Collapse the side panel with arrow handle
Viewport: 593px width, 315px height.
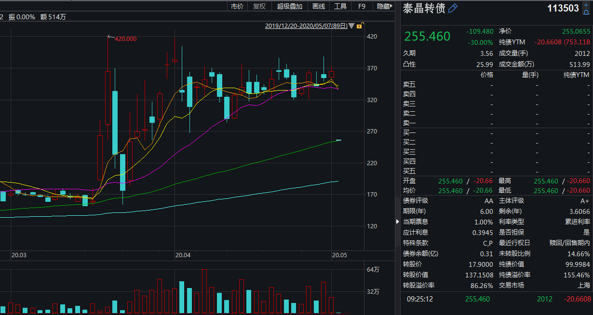(x=398, y=222)
